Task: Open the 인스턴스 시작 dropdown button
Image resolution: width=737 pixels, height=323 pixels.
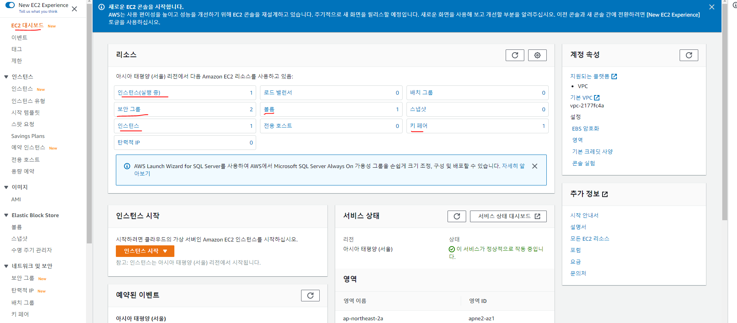Action: (145, 251)
